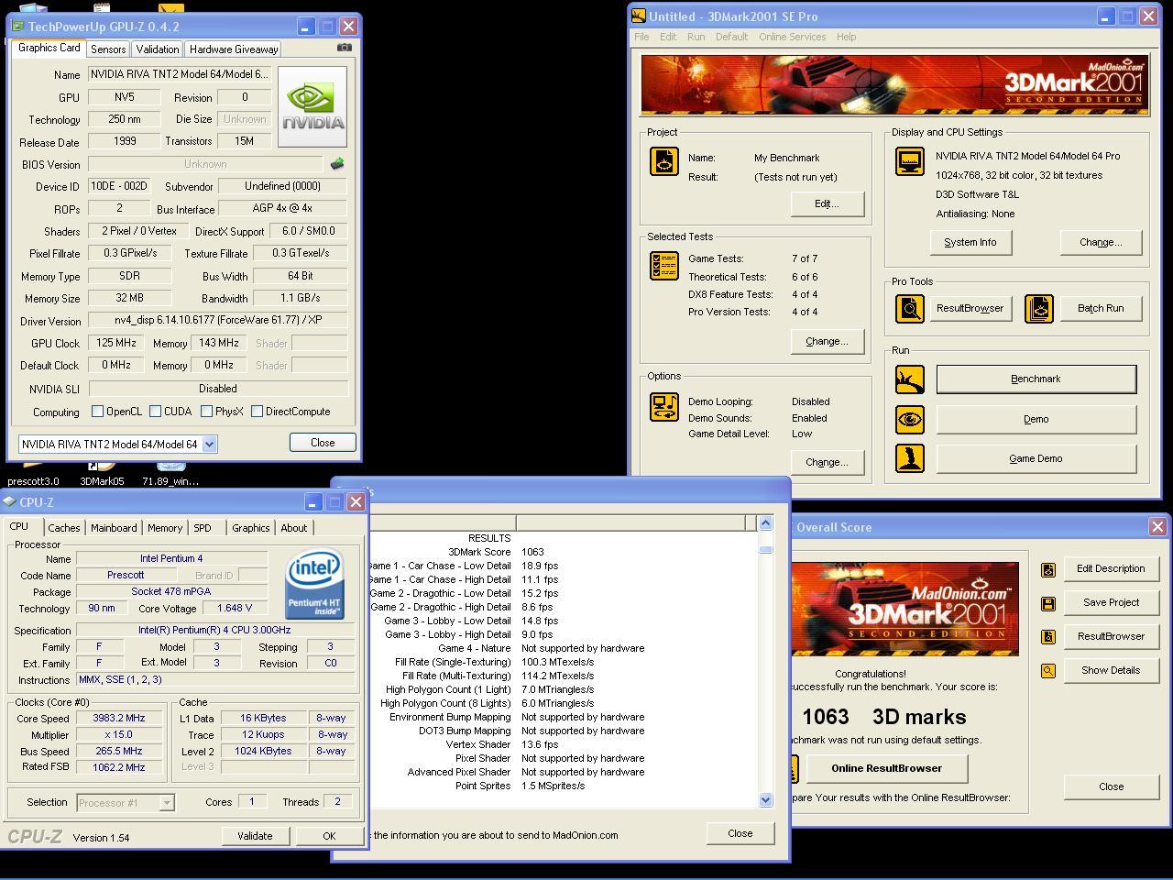Click the ResultBrowser icon in Overall Score window
The image size is (1173, 880).
tap(1048, 636)
